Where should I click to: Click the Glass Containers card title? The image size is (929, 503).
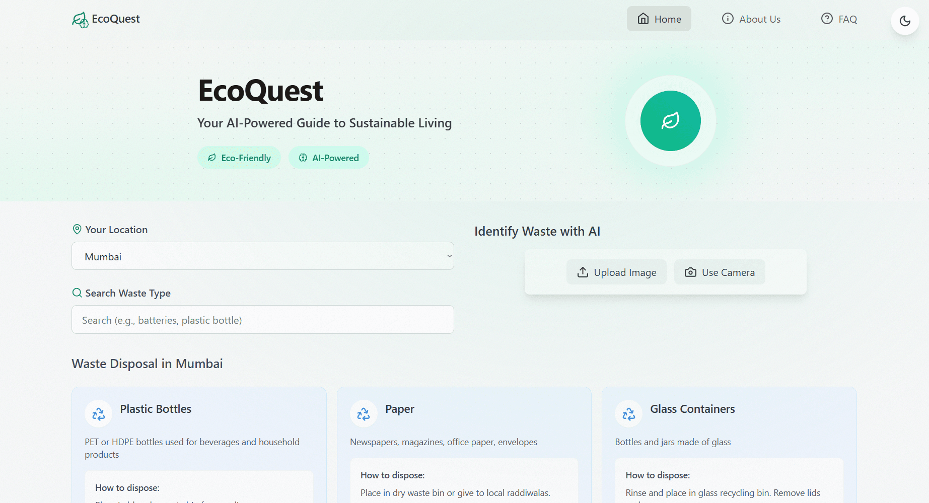coord(692,409)
